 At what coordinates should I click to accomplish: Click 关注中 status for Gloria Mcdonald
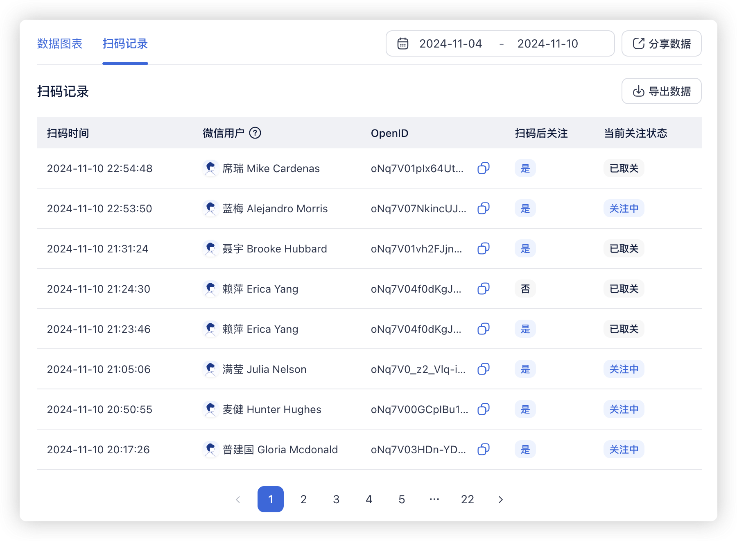pos(624,449)
